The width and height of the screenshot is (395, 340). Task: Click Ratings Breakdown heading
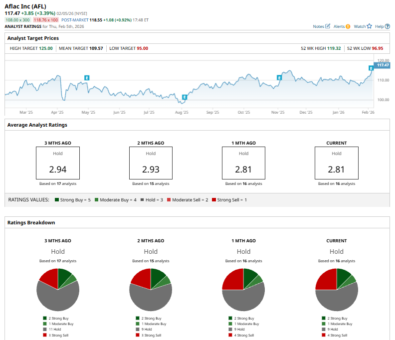tap(31, 223)
